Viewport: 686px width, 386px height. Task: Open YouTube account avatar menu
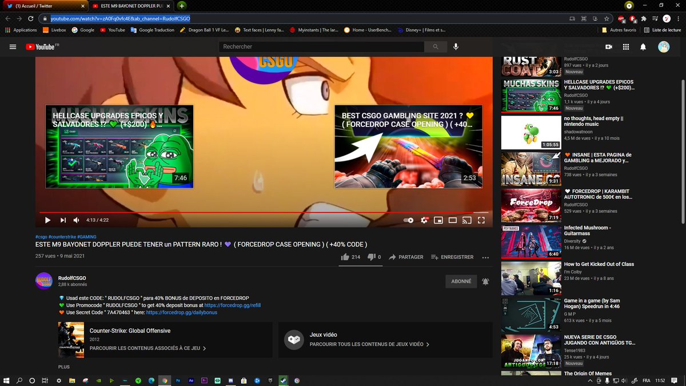[664, 47]
